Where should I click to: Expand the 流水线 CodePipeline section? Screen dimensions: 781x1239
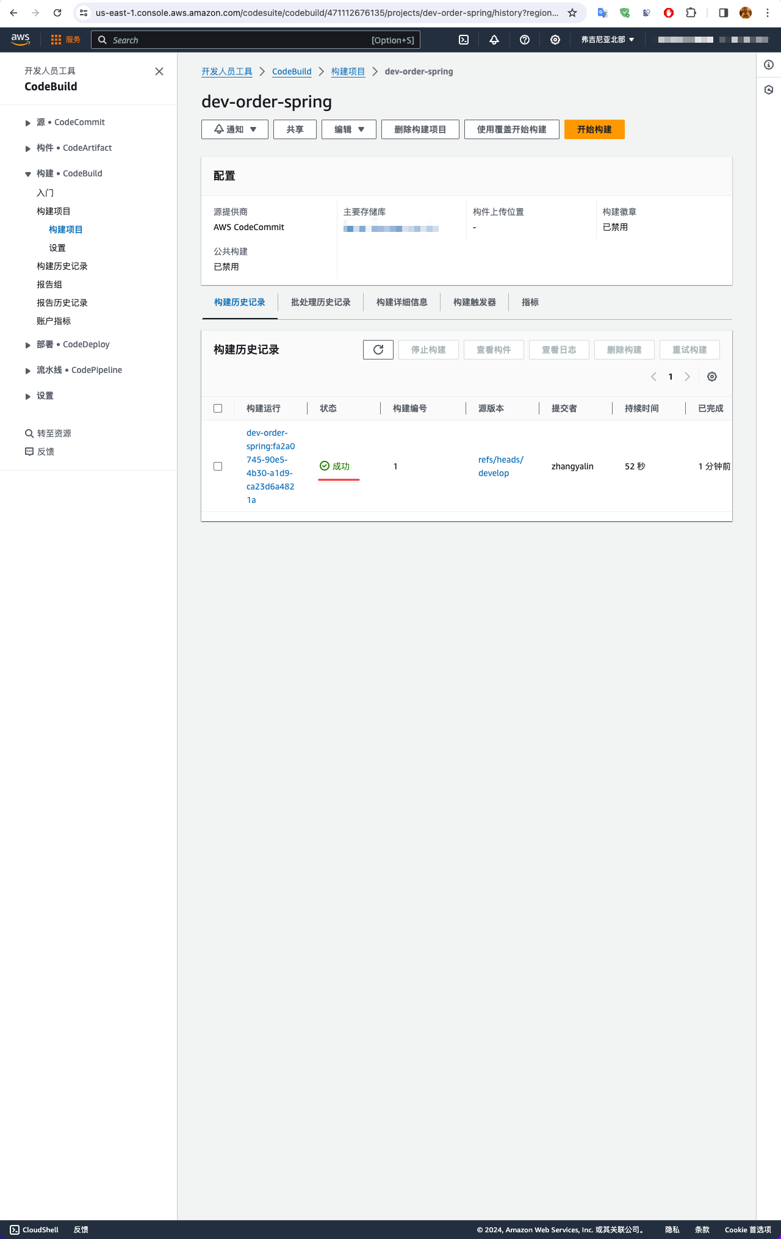pyautogui.click(x=28, y=370)
